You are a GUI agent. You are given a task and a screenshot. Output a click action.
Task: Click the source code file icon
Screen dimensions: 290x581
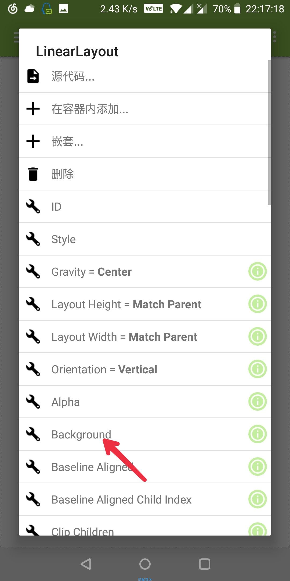pyautogui.click(x=33, y=76)
